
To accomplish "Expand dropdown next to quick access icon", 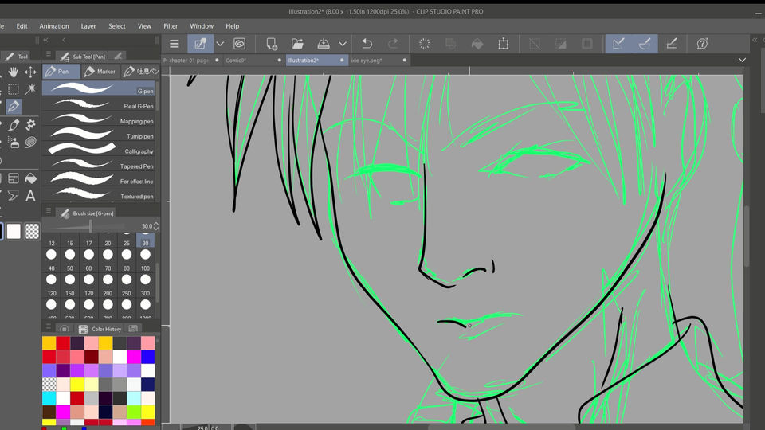I will (221, 44).
